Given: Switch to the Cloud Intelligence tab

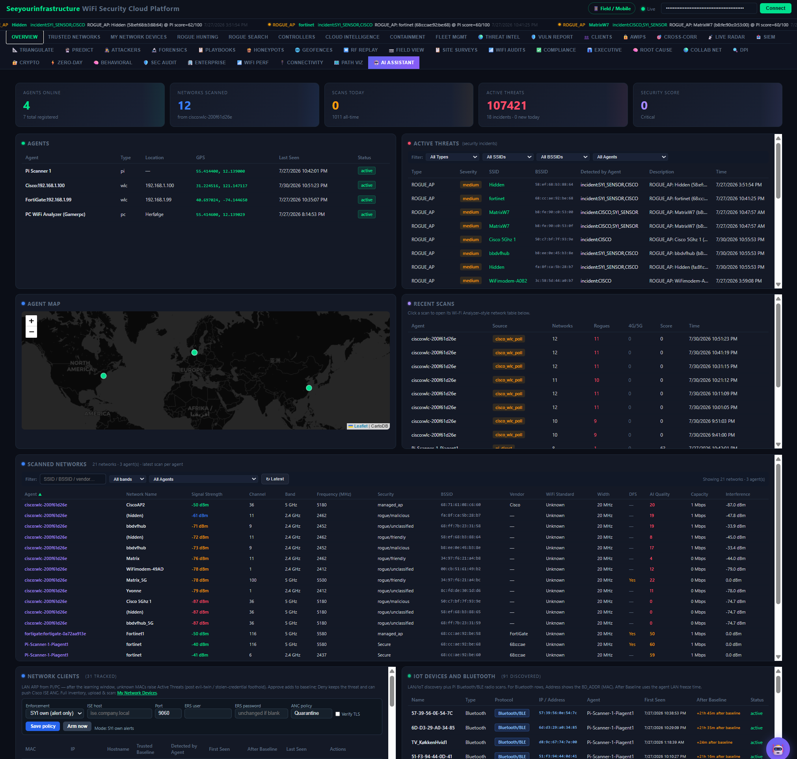Looking at the screenshot, I should pos(352,37).
